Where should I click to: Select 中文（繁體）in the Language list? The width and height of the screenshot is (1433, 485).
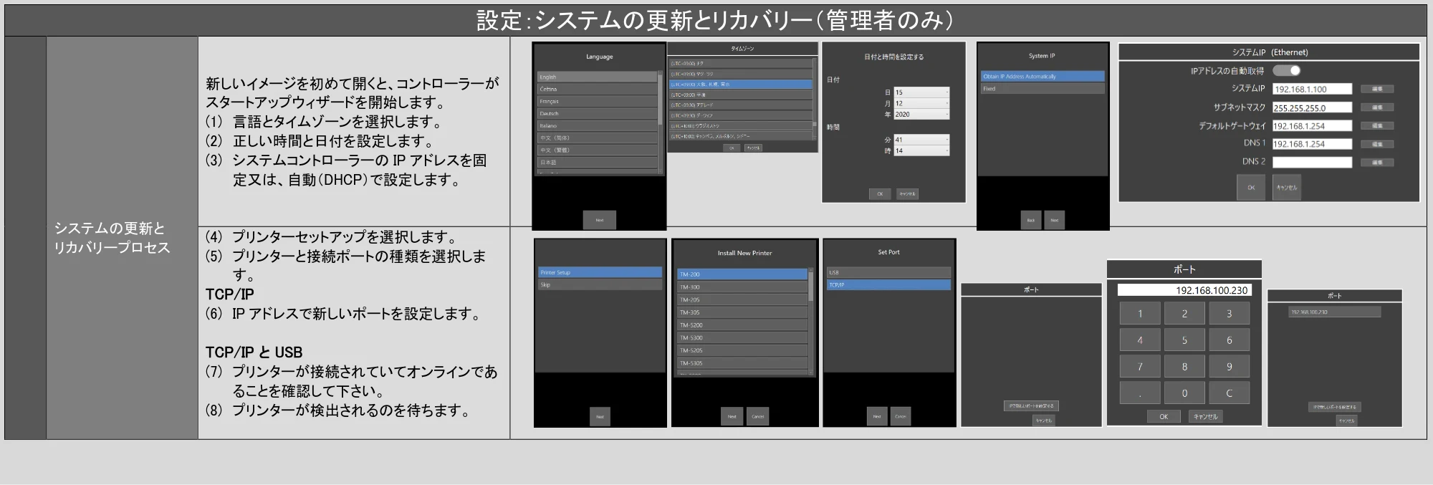(x=598, y=150)
